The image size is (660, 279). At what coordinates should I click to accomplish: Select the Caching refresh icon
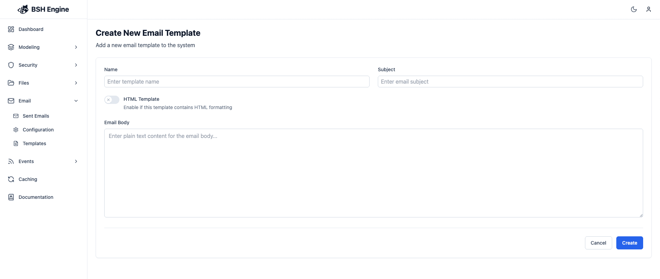point(11,179)
